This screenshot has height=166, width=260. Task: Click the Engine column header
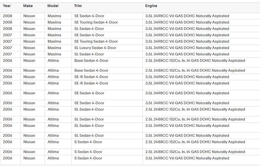pyautogui.click(x=151, y=6)
